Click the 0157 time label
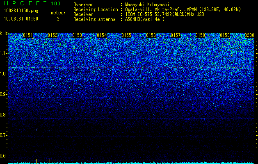 click(x=176, y=35)
